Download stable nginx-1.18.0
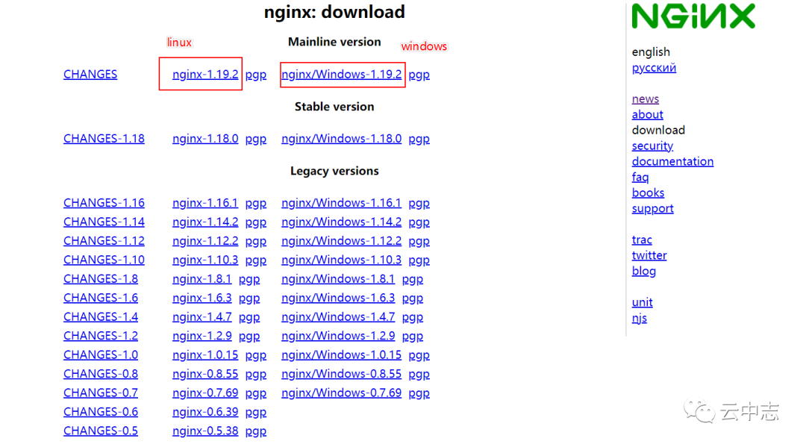This screenshot has height=447, width=806. pyautogui.click(x=205, y=139)
